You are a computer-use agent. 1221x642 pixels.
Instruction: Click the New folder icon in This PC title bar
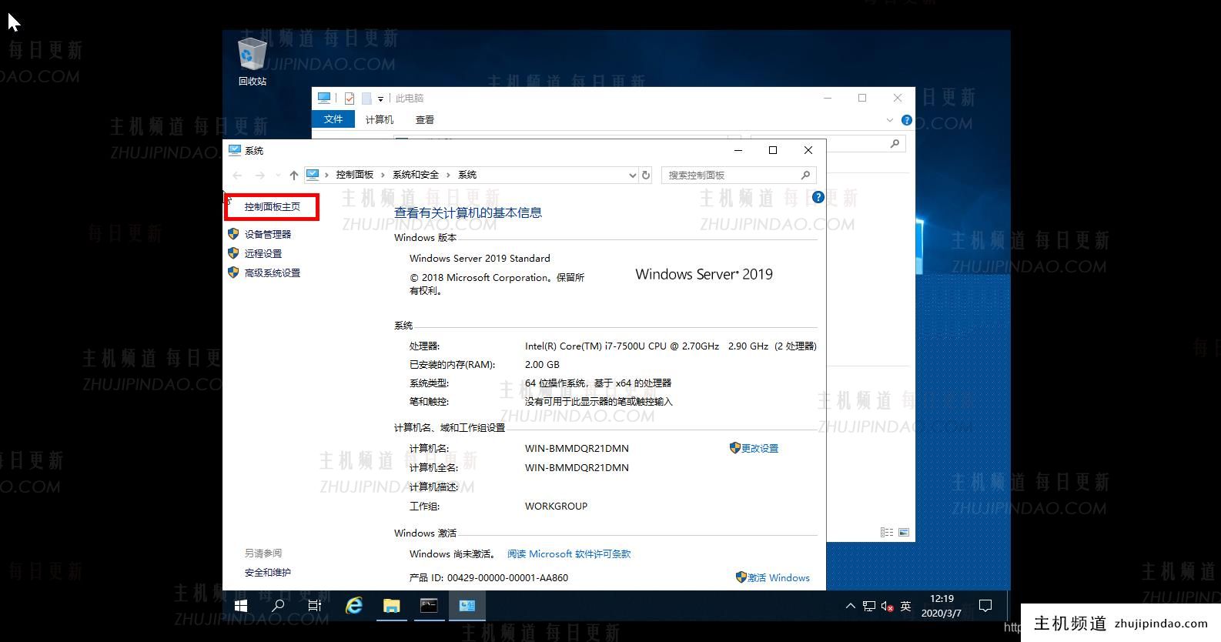click(x=366, y=98)
